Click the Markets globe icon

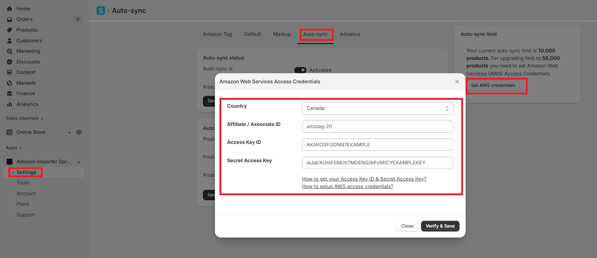pos(10,83)
